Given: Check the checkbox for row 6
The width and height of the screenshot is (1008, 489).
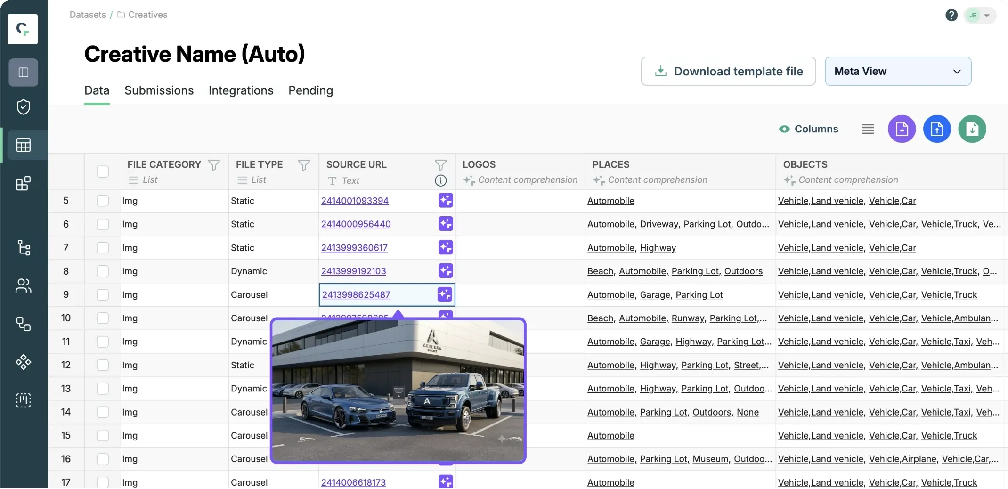Looking at the screenshot, I should click(103, 224).
